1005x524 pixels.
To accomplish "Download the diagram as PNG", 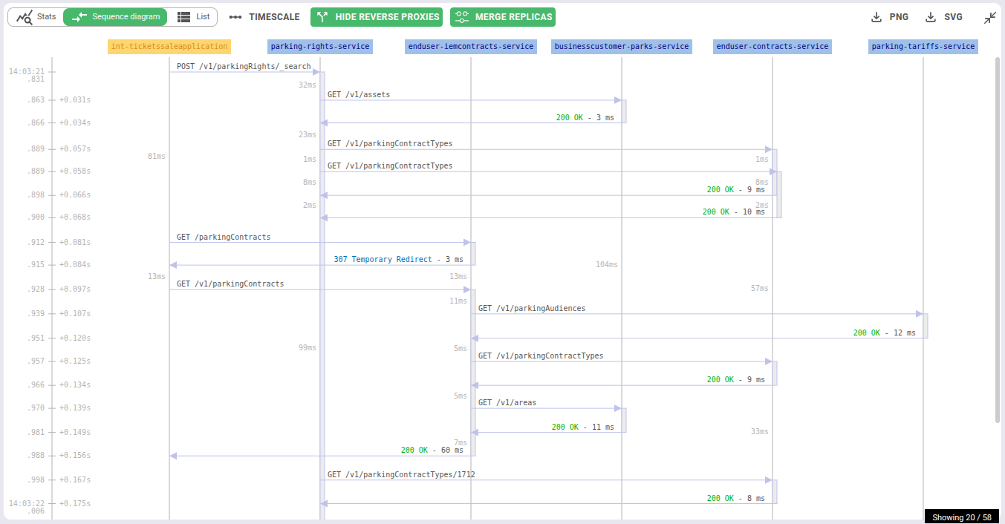I will (x=889, y=17).
